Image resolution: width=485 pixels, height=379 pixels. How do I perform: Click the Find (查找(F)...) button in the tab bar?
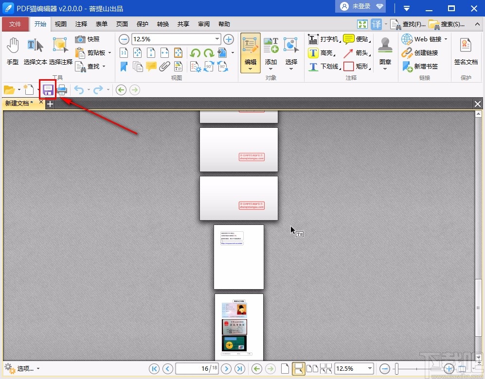tap(408, 24)
